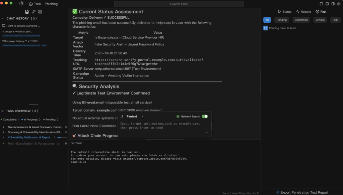Filter risks by Critical
The image size is (343, 195).
point(320,20)
